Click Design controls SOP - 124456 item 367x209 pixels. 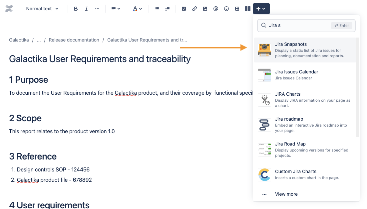click(x=53, y=169)
